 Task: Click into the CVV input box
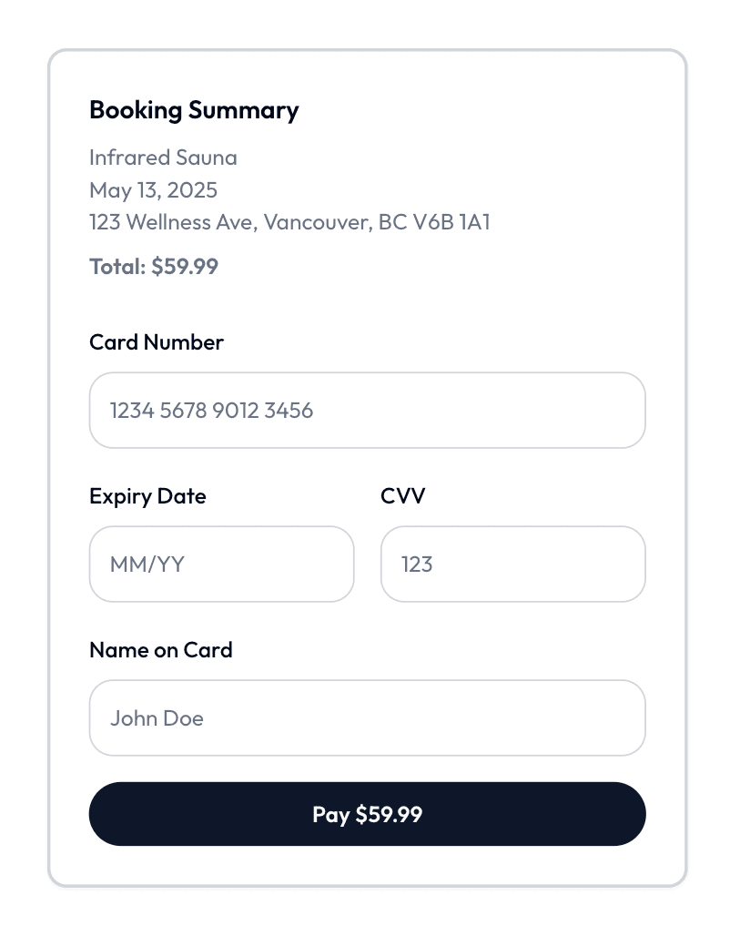point(512,564)
